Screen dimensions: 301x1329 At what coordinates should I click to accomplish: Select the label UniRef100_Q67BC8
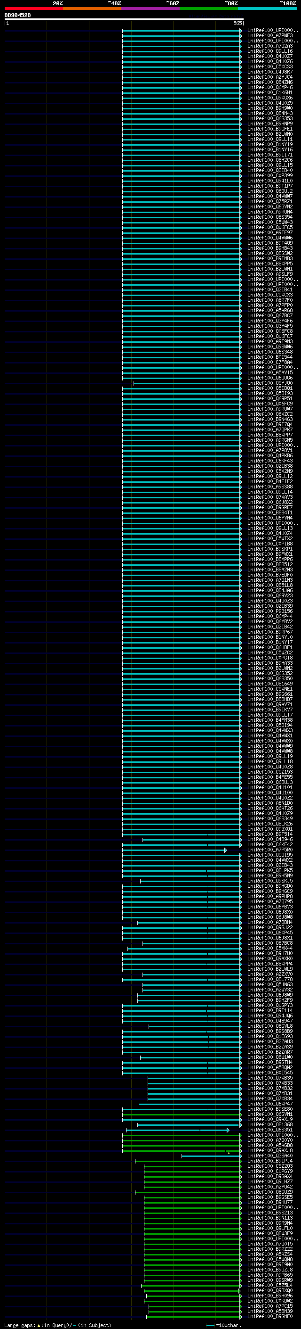coord(270,943)
